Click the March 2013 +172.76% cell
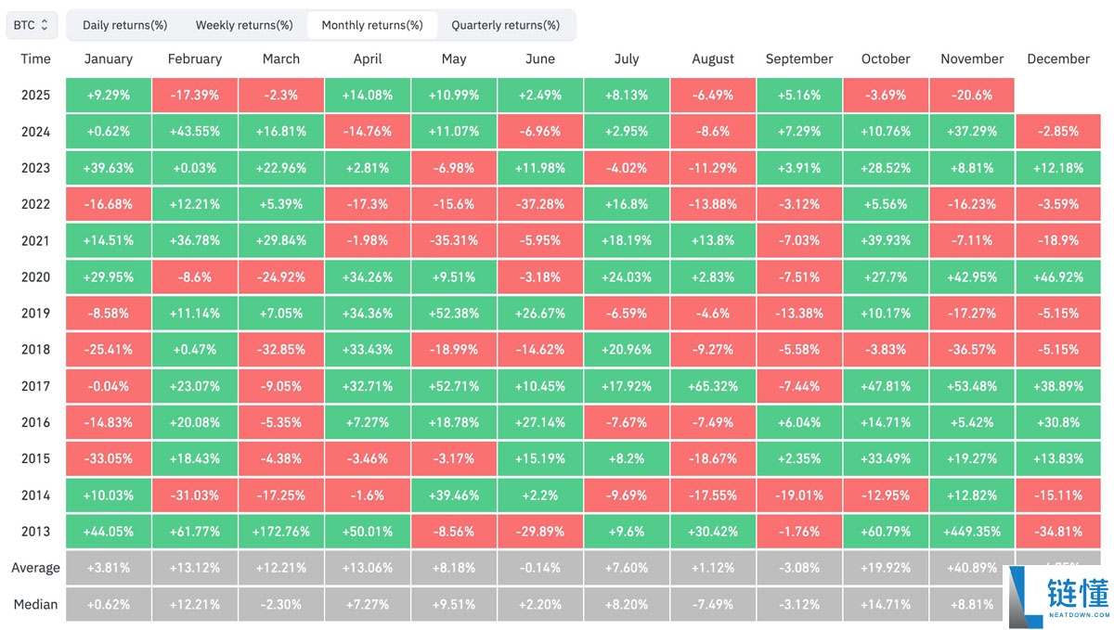Image resolution: width=1114 pixels, height=630 pixels. (x=281, y=532)
